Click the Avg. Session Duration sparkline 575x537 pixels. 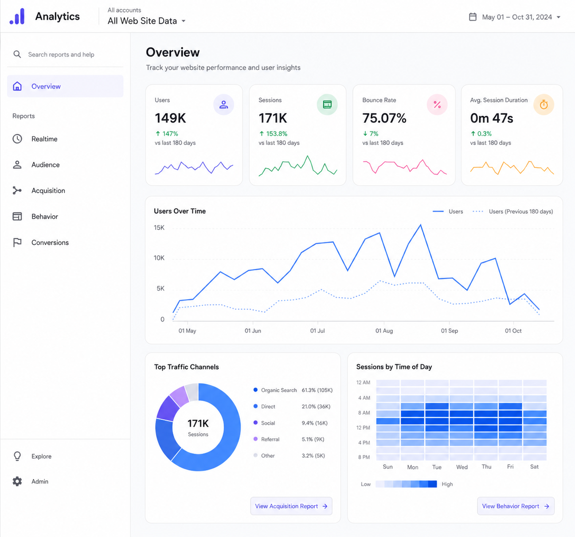click(x=512, y=167)
